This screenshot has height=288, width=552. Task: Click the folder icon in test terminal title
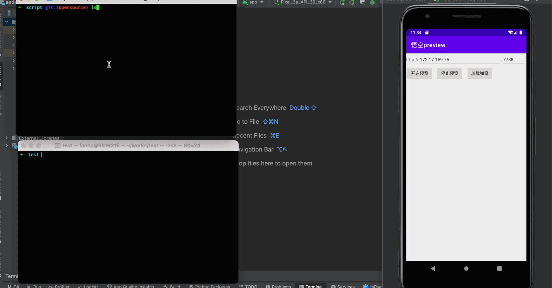58,145
